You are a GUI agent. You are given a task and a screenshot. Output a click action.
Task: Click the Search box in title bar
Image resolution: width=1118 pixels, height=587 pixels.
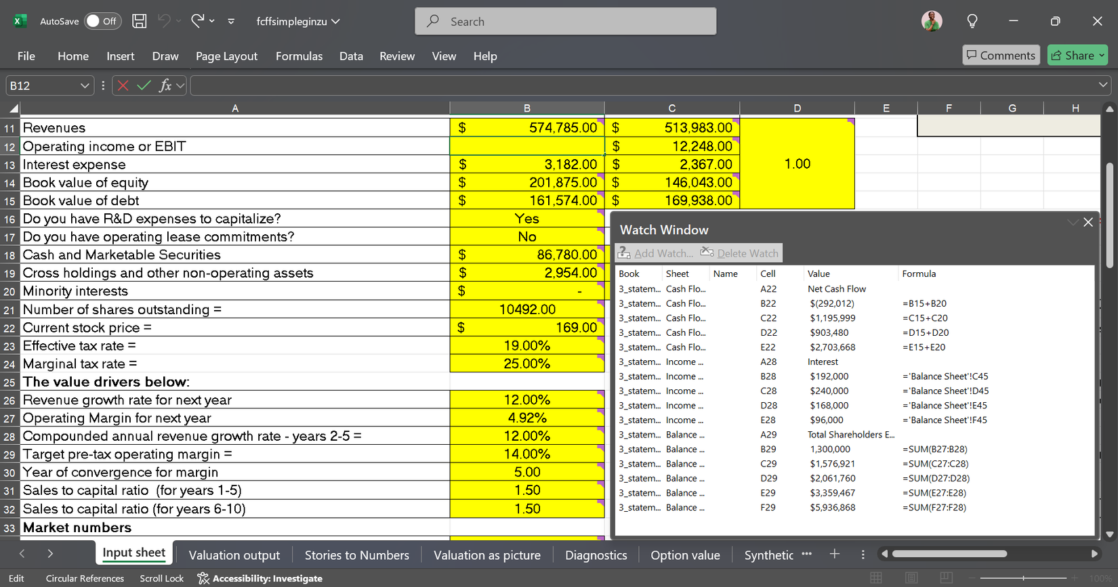click(565, 21)
